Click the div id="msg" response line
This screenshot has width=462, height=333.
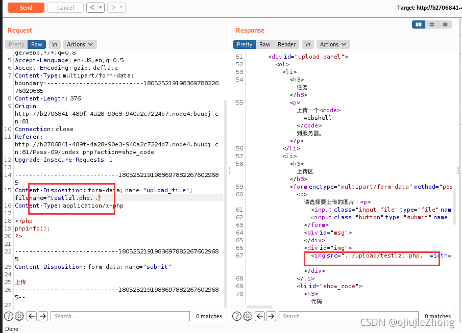(x=328, y=233)
